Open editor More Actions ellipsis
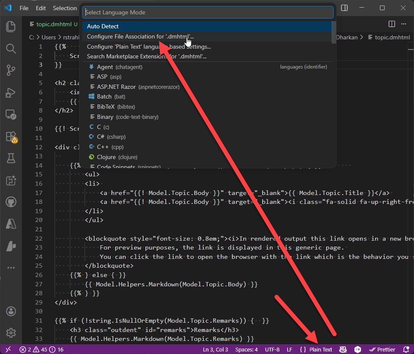 click(404, 24)
